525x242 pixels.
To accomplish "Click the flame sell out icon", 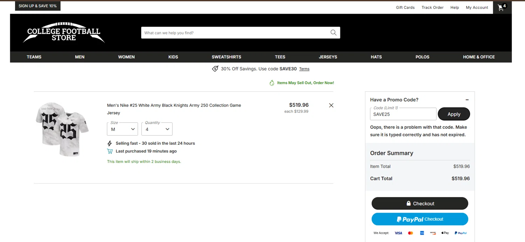I will 272,83.
